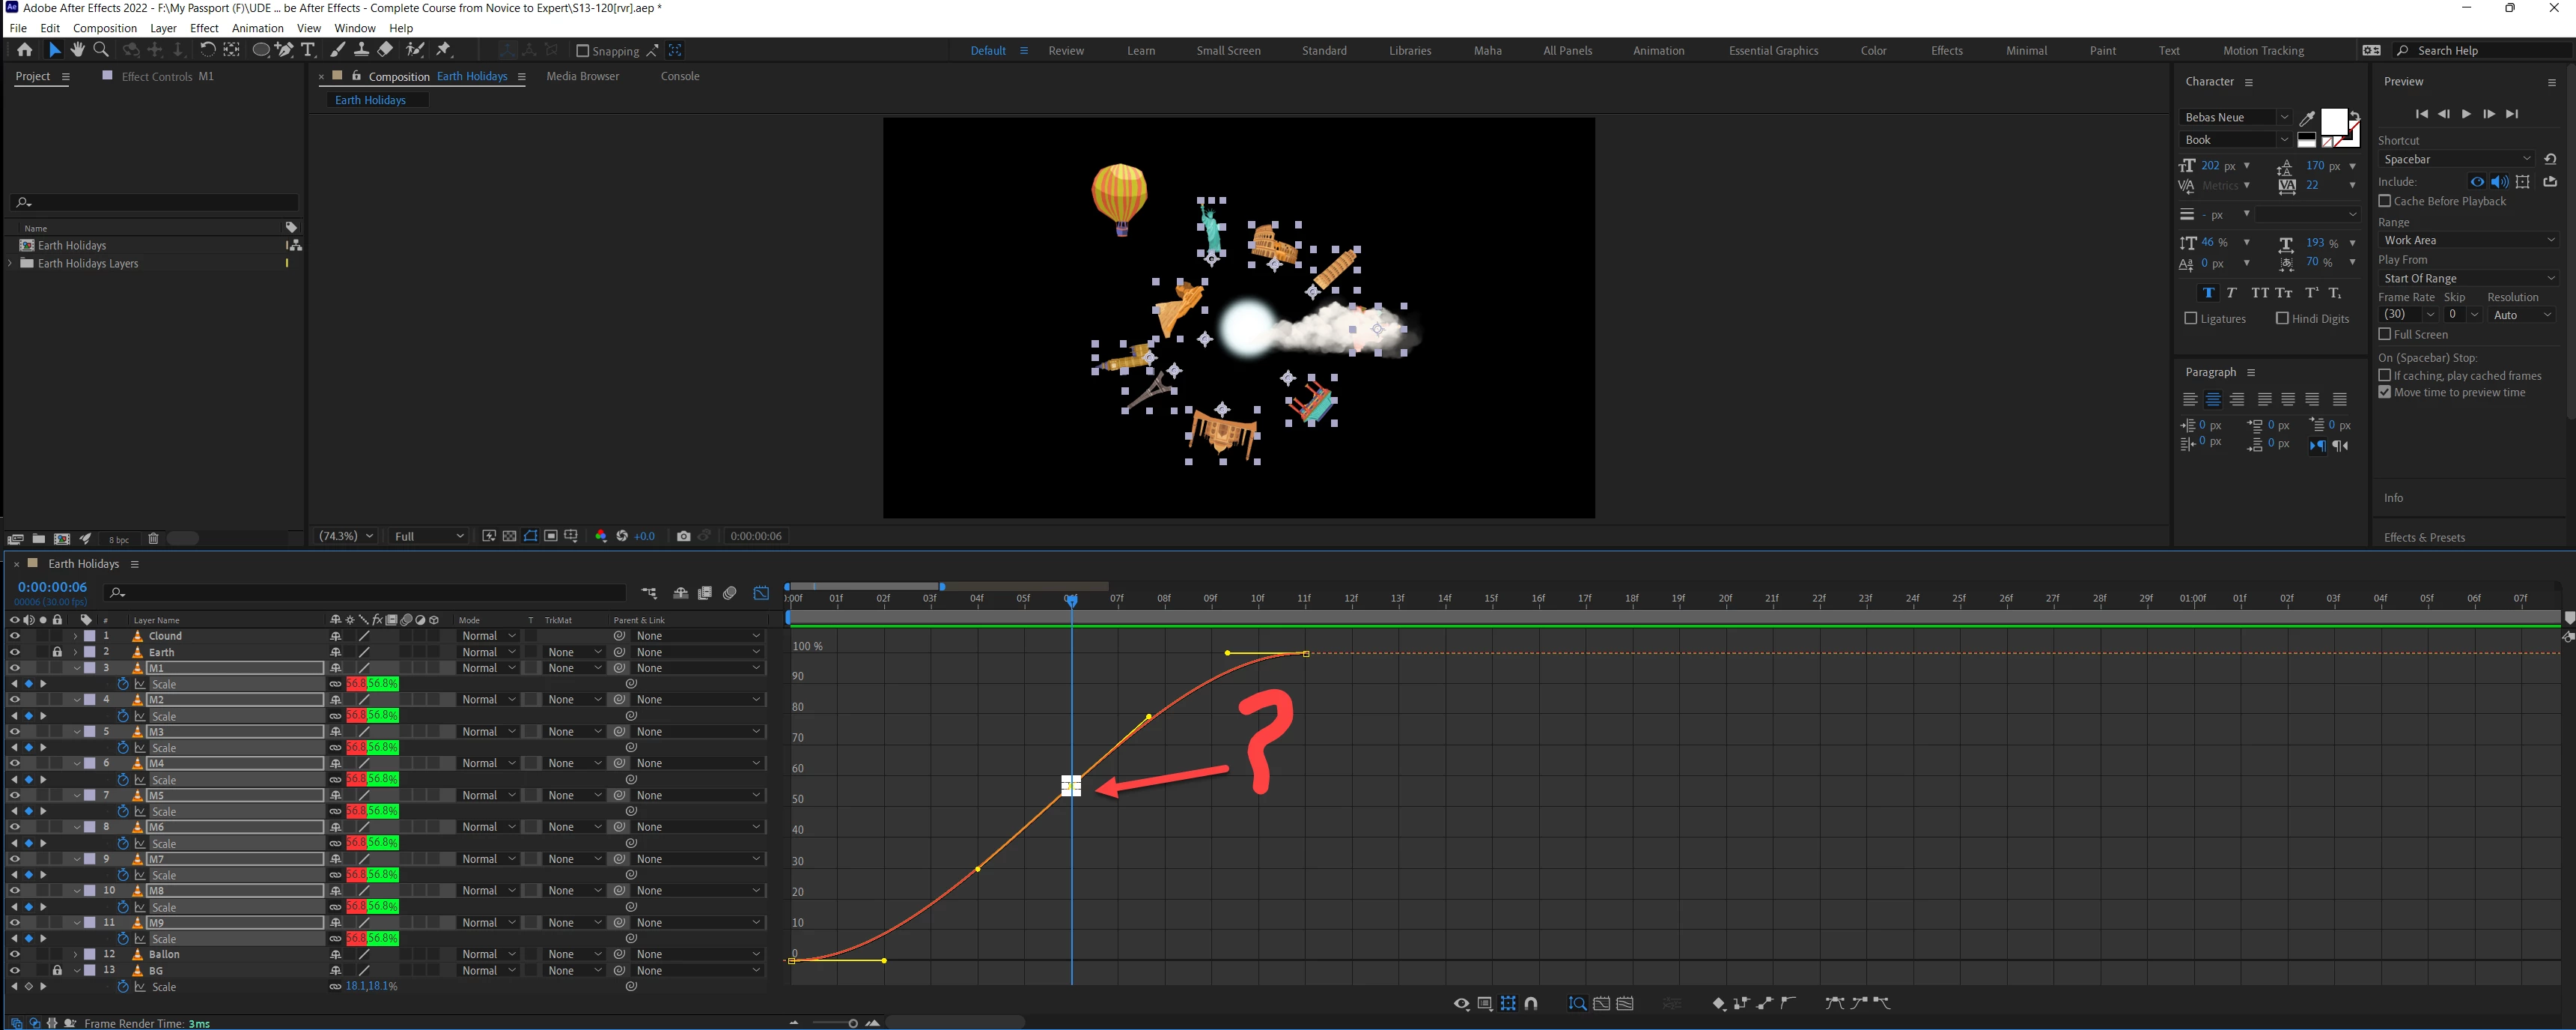Check Cache Before Playback

point(2385,202)
